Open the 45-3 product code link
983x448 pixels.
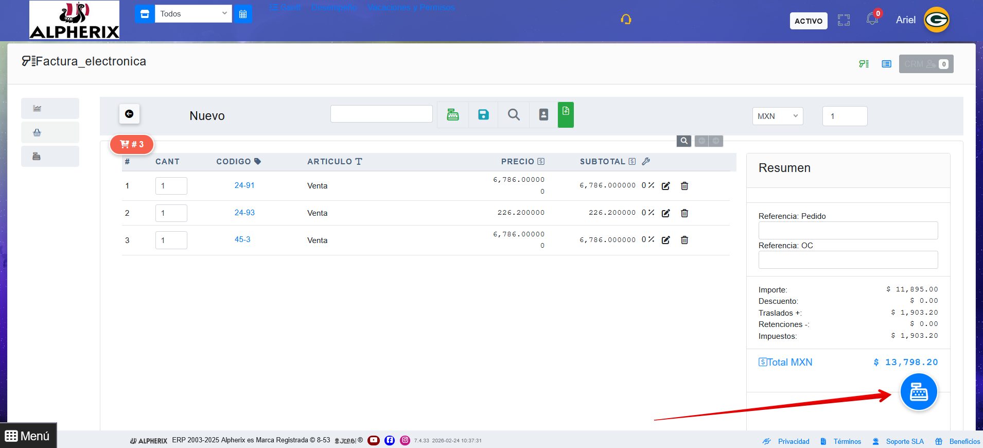pyautogui.click(x=242, y=239)
